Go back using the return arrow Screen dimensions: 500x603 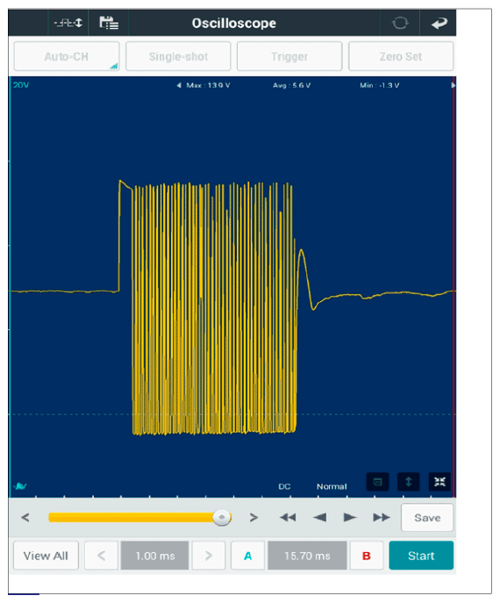[439, 23]
